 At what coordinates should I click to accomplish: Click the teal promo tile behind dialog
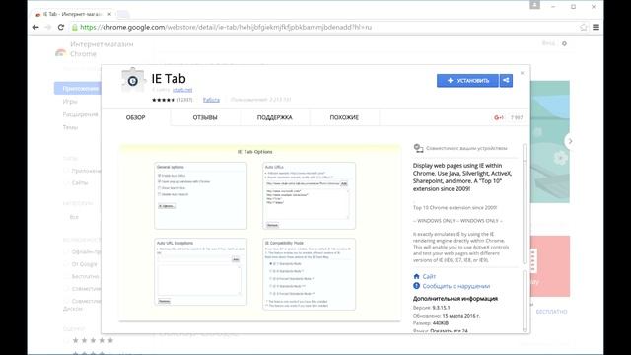tap(550, 142)
